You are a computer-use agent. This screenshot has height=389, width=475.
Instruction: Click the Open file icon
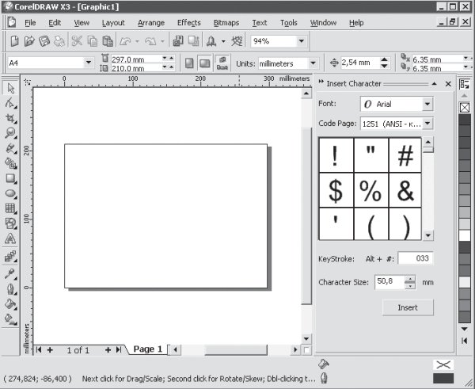[x=29, y=41]
